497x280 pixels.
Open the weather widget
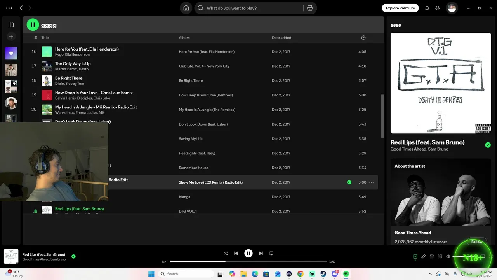(x=14, y=274)
